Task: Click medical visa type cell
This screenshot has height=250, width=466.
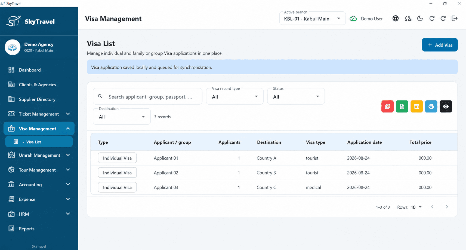Action: point(313,187)
